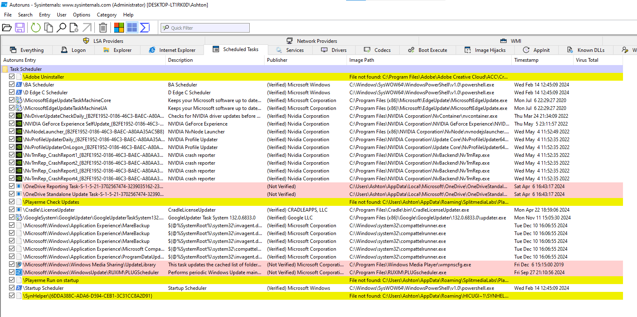This screenshot has width=637, height=317.
Task: Click the Task Scheduler folder icon
Action: tap(5, 69)
